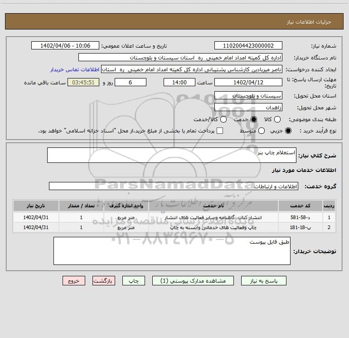Click the need date cell in row 2
Viewport: 349px width, 338px height.
click(x=36, y=227)
